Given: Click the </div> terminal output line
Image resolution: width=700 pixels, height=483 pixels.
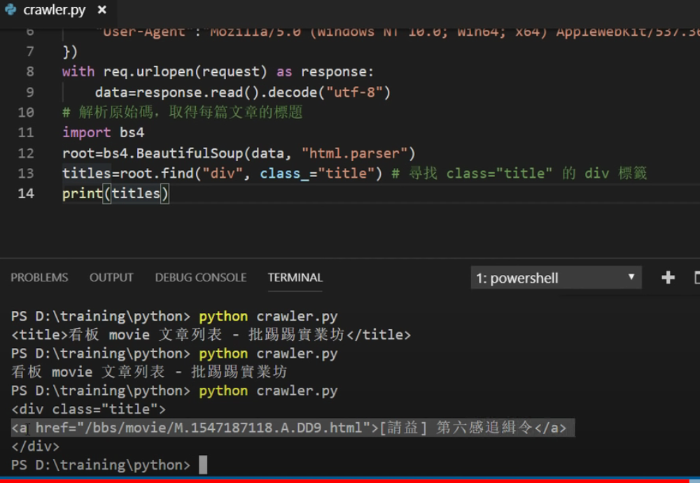Looking at the screenshot, I should [35, 446].
